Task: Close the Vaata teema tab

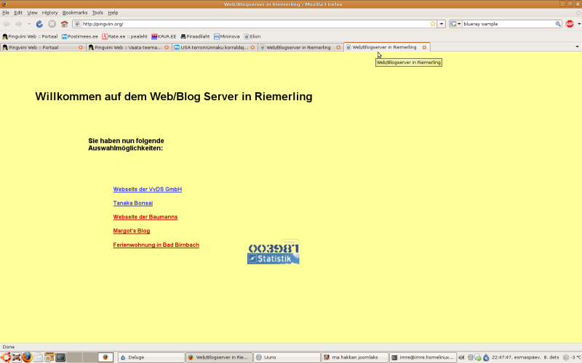Action: click(x=167, y=47)
